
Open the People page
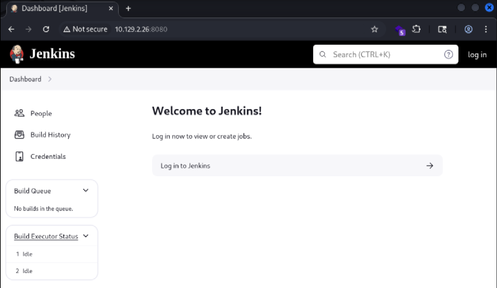click(41, 114)
